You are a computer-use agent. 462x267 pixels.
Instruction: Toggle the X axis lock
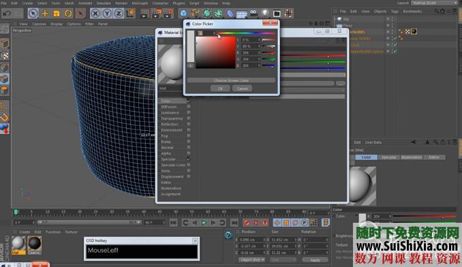pos(95,13)
